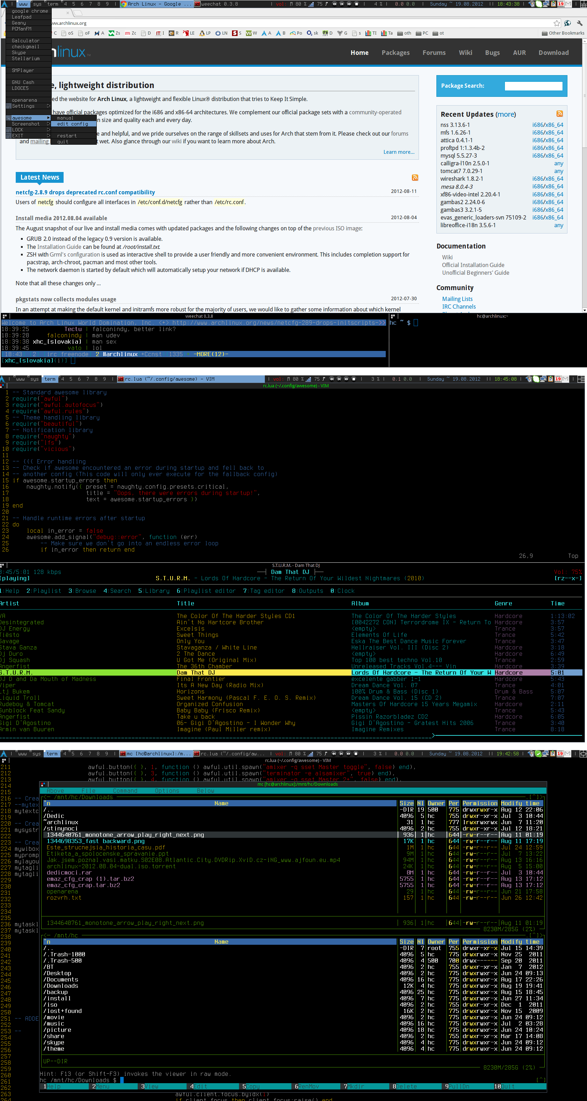
Task: Expand the EXIT submenu in the awesome menu
Action: [29, 136]
